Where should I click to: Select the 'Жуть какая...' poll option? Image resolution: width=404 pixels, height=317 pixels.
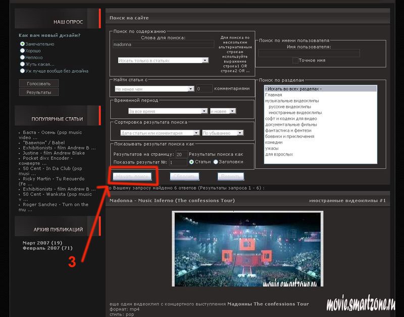point(22,64)
